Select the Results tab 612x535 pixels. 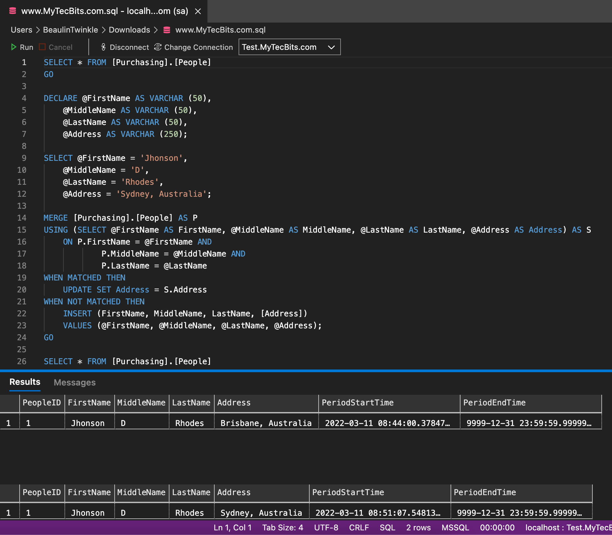point(25,382)
